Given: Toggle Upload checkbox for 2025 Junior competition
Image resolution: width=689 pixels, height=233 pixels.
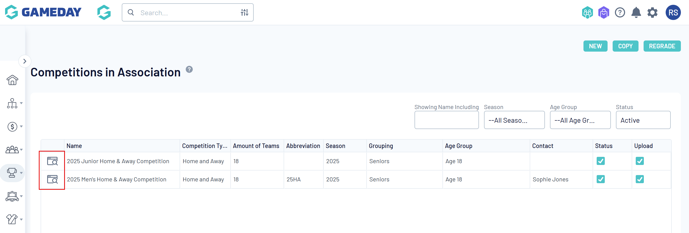Looking at the screenshot, I should [x=640, y=161].
